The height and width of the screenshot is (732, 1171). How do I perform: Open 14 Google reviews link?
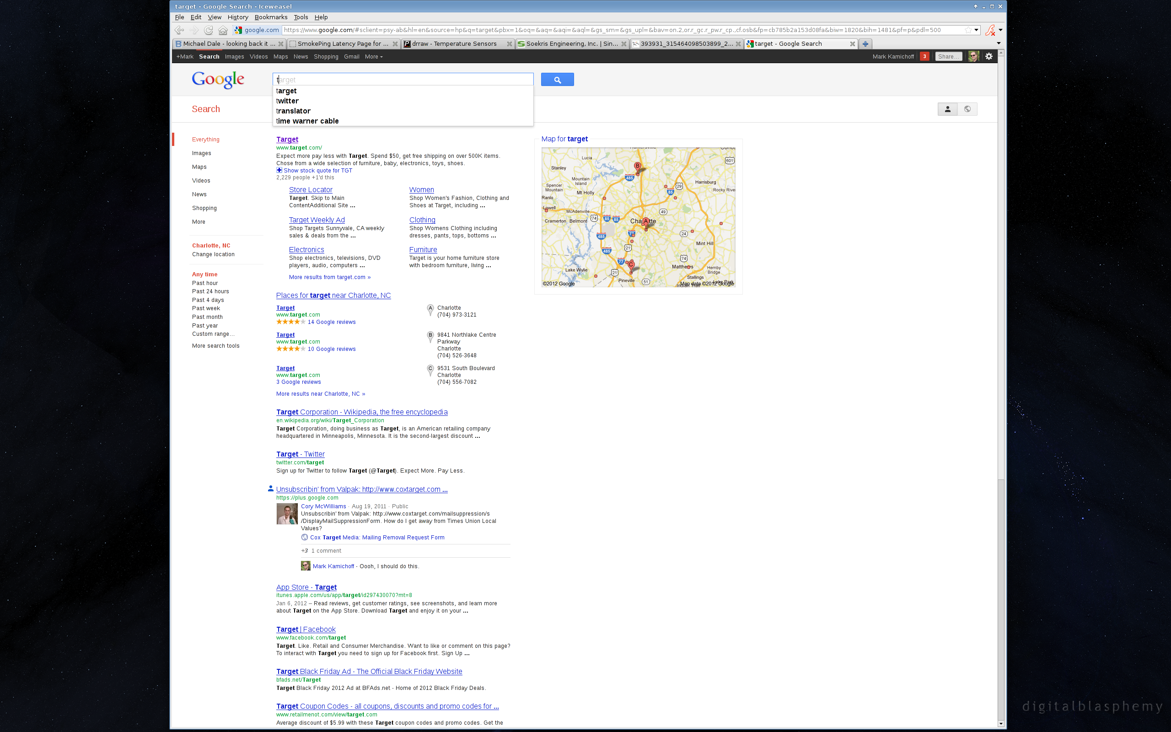pyautogui.click(x=332, y=322)
